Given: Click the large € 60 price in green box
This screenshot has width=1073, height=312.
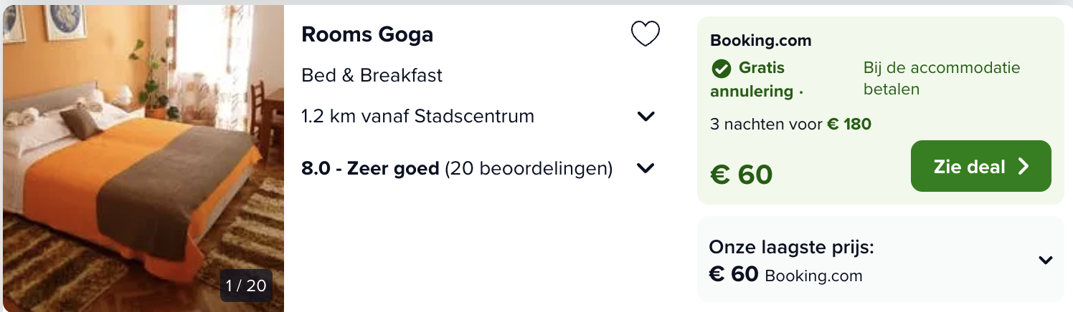Looking at the screenshot, I should [742, 175].
